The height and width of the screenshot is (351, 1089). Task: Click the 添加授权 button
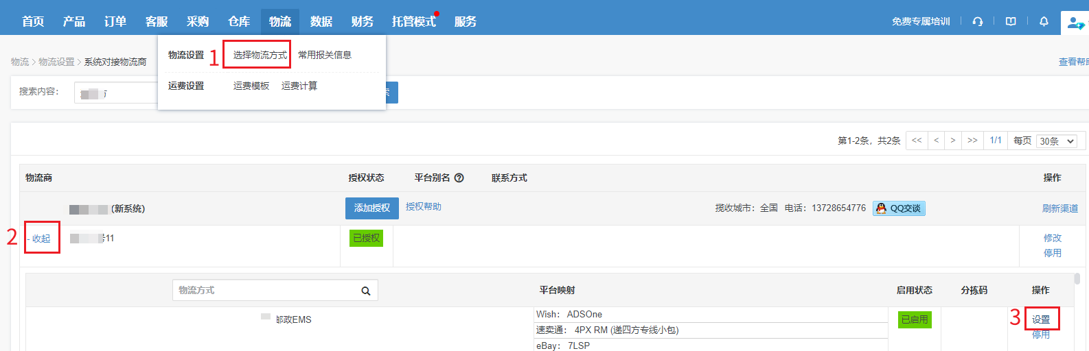click(371, 208)
